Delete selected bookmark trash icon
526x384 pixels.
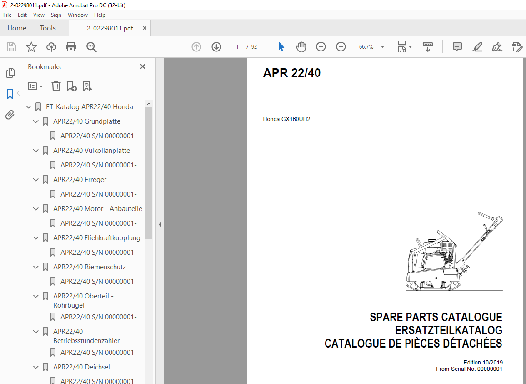coord(56,86)
